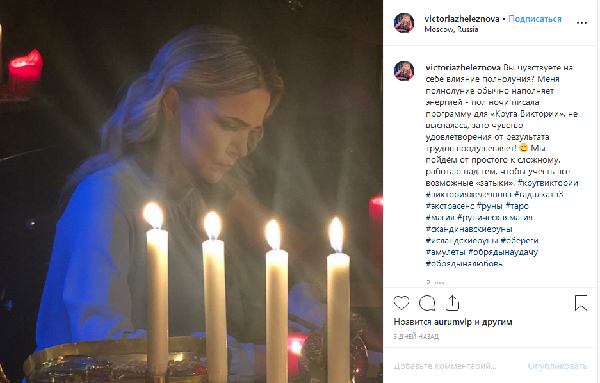Click the avatar beside the caption text

tap(404, 71)
